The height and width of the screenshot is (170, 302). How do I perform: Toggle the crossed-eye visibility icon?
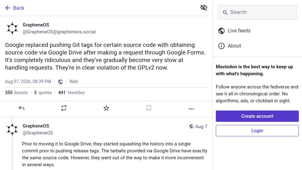pyautogui.click(x=204, y=8)
